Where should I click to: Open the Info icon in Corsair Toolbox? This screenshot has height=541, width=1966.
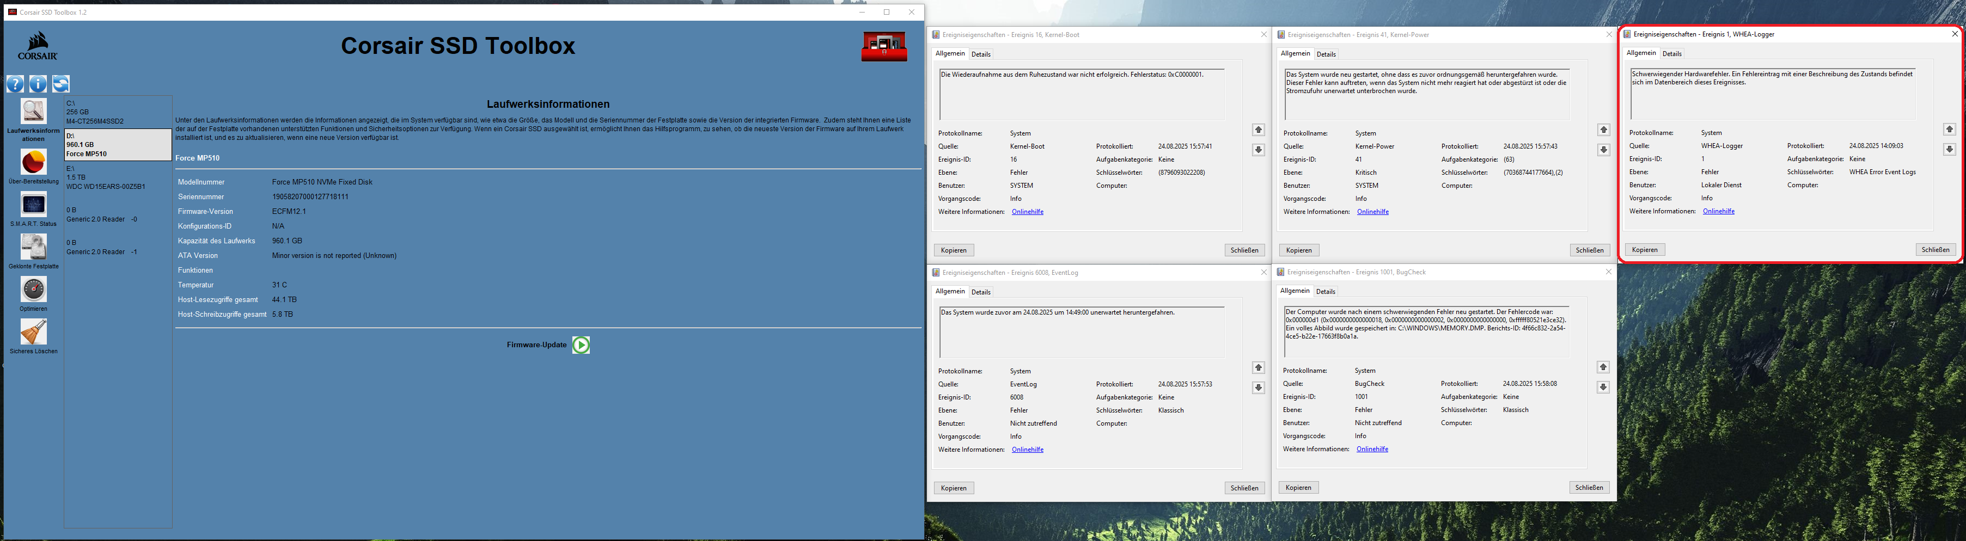[38, 84]
